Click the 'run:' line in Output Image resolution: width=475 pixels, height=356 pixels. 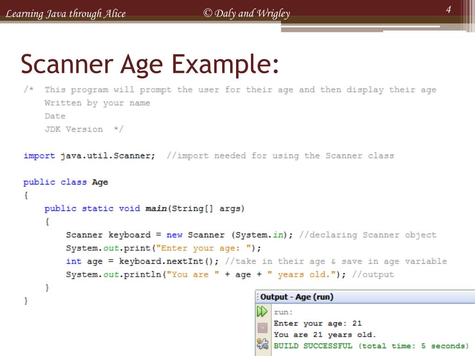pos(283,312)
